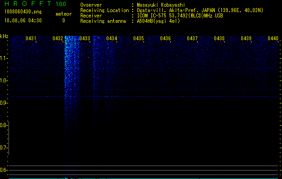Click the date stamp 10.08.06 04:30

point(23,21)
